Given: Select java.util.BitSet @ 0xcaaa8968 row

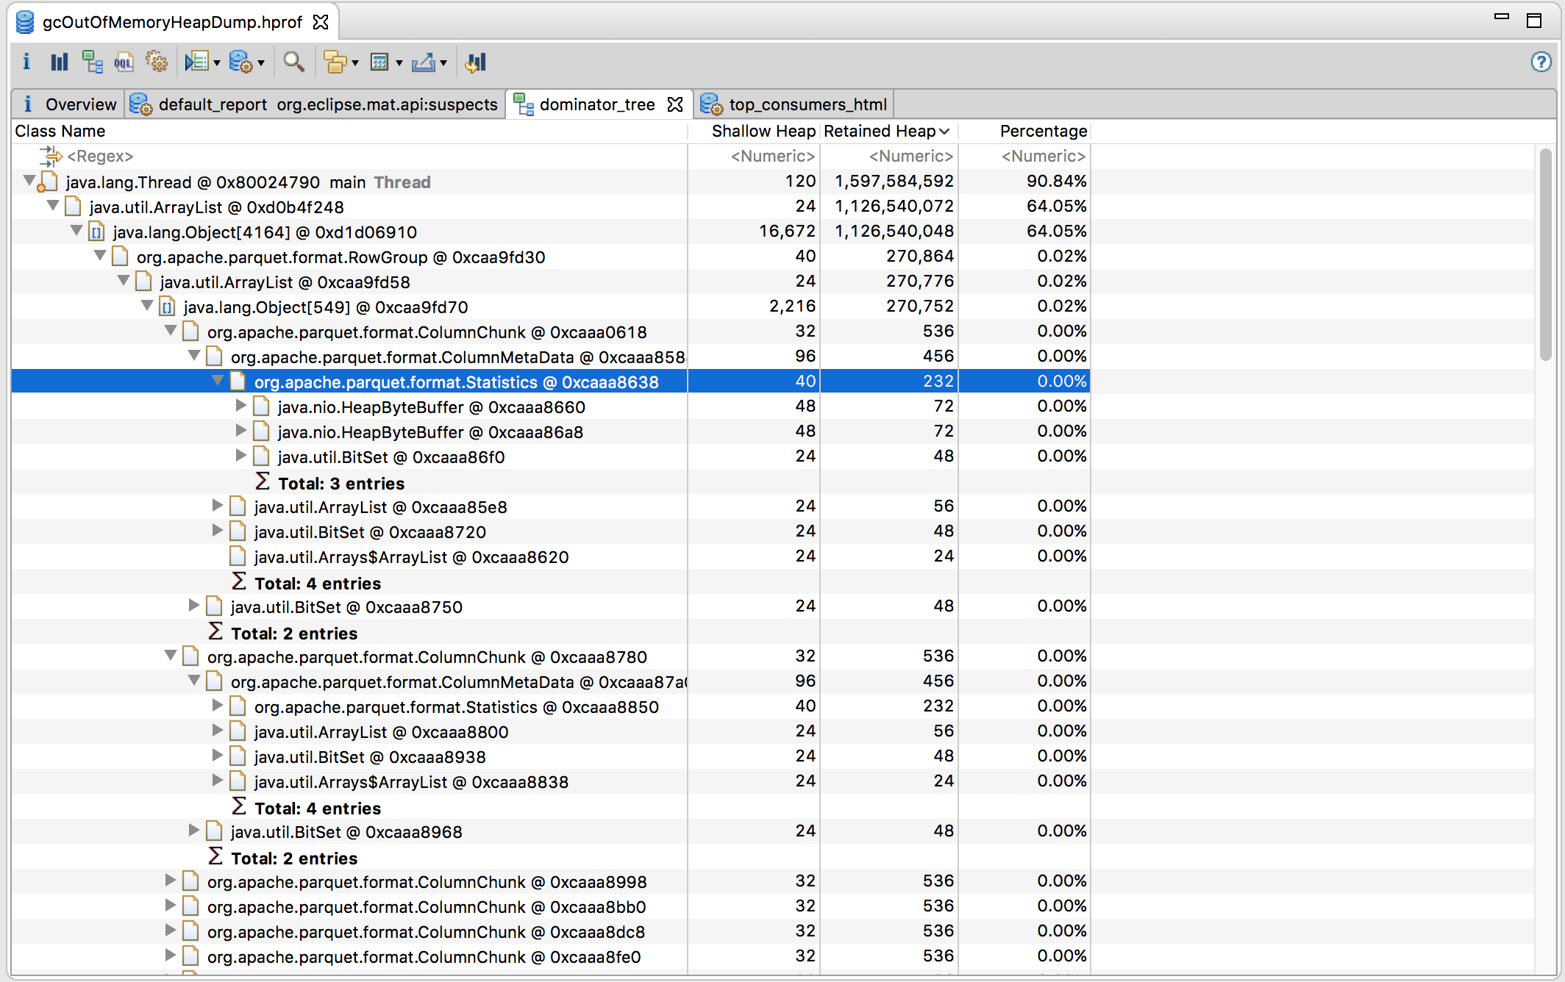Looking at the screenshot, I should click(550, 831).
